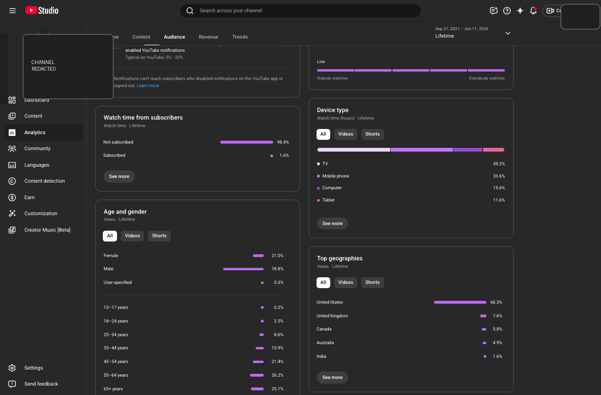Expand See more under Watch time from subscribers

click(x=119, y=177)
